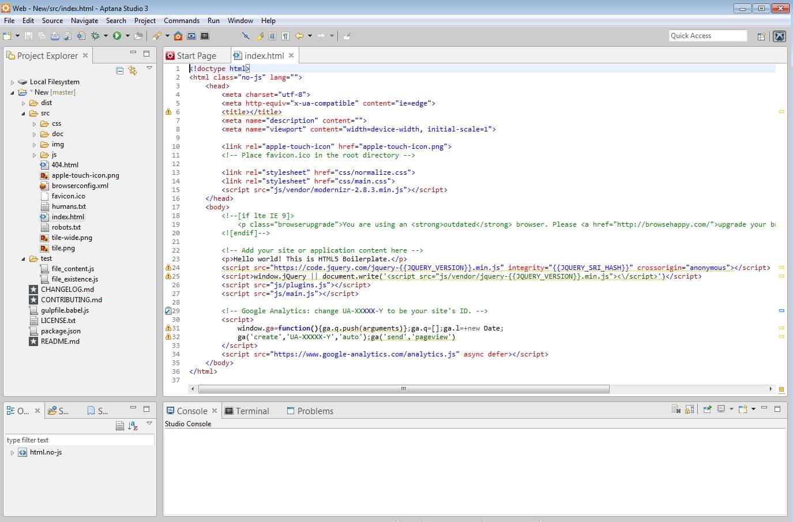The height and width of the screenshot is (522, 793).
Task: Click the Open Terminal toolbar icon
Action: [x=204, y=36]
